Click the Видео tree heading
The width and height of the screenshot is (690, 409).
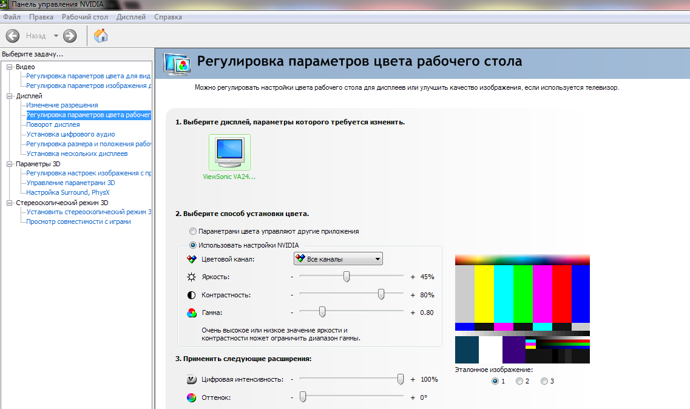coord(25,67)
